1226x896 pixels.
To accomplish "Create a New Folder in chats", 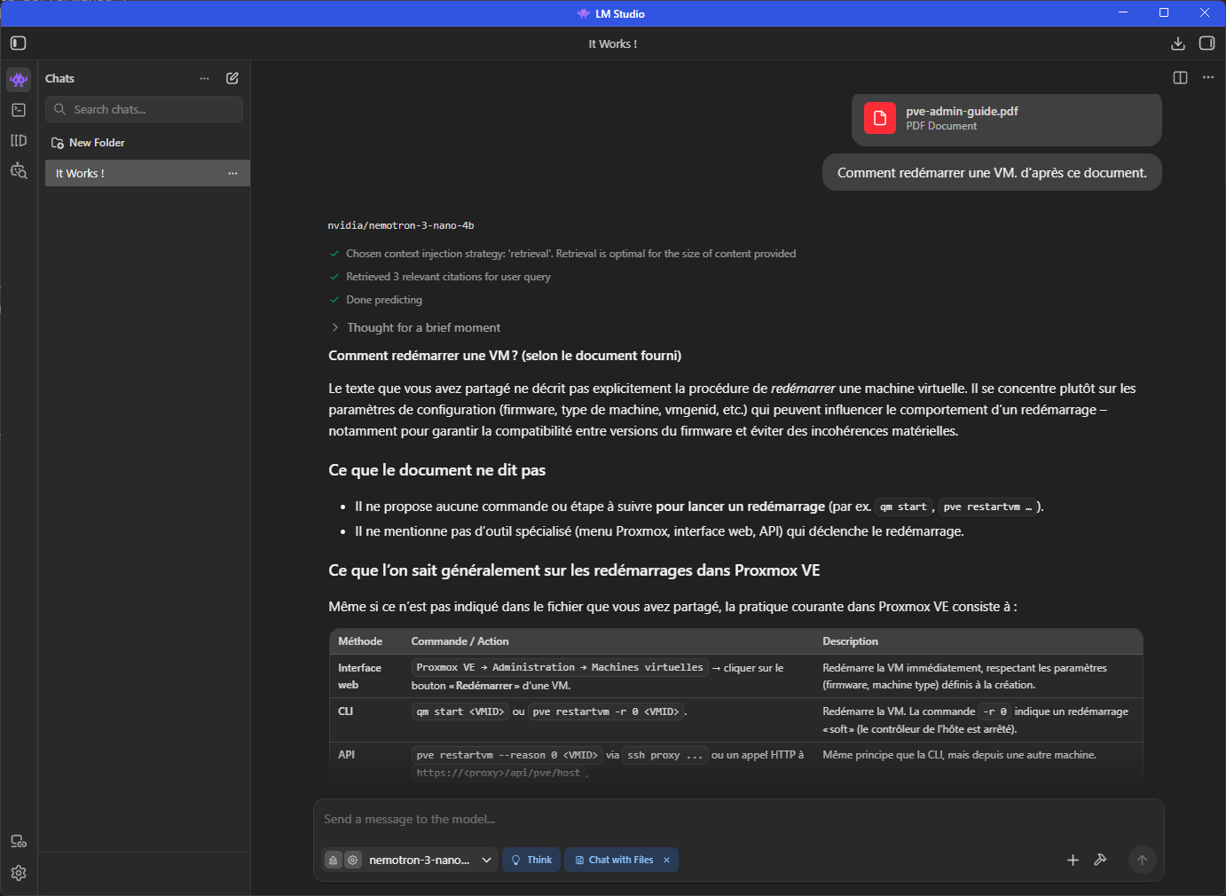I will point(88,143).
